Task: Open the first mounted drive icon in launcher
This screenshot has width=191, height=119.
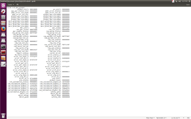Action: click(3, 35)
